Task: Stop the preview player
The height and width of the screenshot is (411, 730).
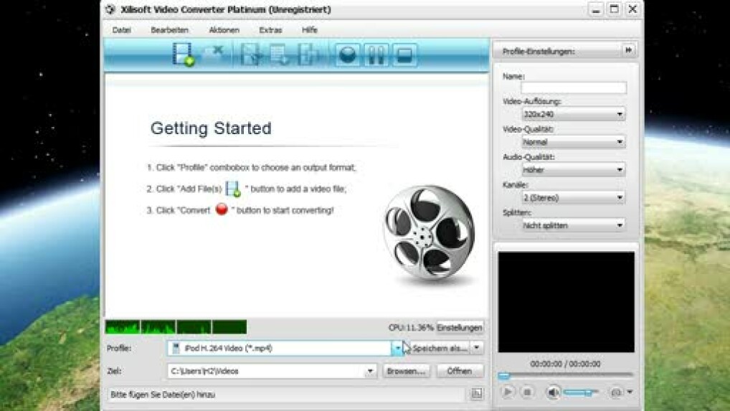Action: tap(527, 392)
